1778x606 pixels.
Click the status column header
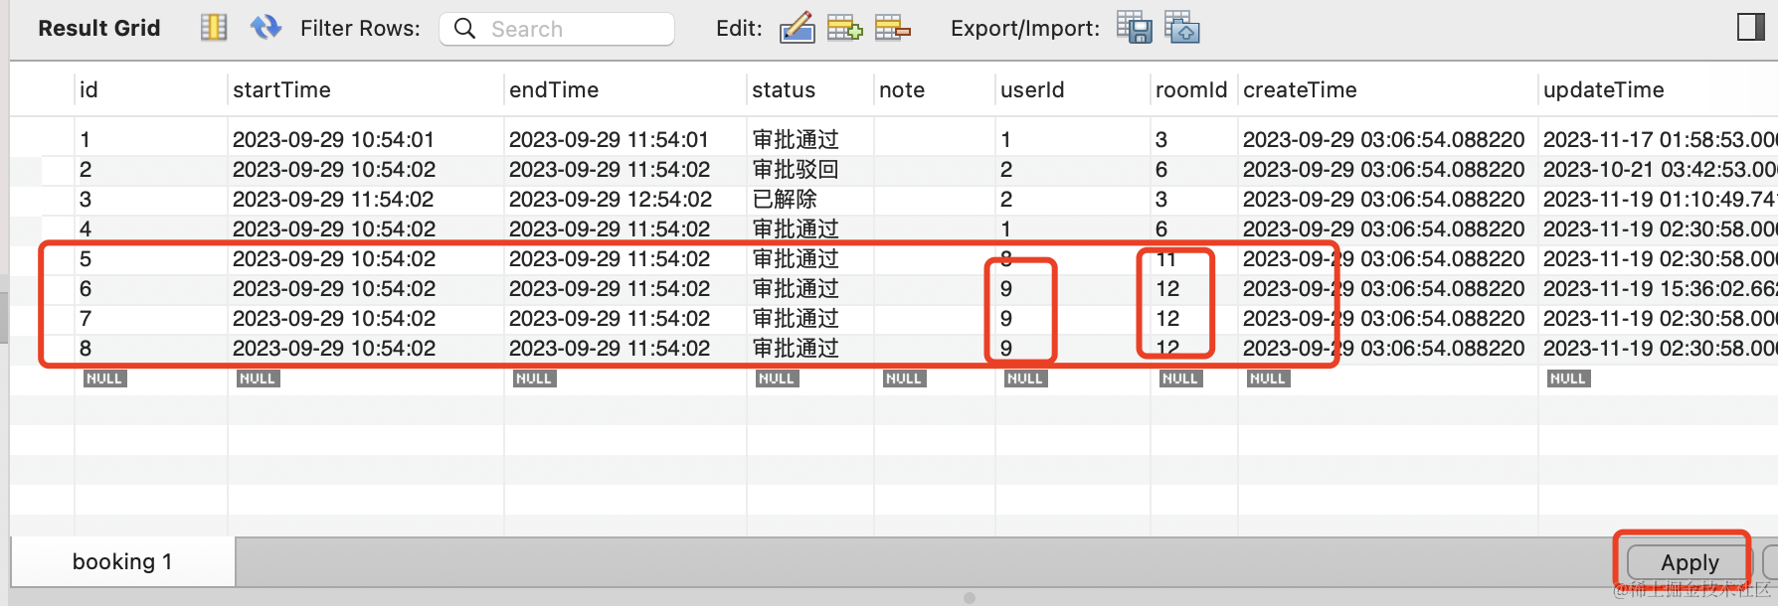(x=784, y=90)
